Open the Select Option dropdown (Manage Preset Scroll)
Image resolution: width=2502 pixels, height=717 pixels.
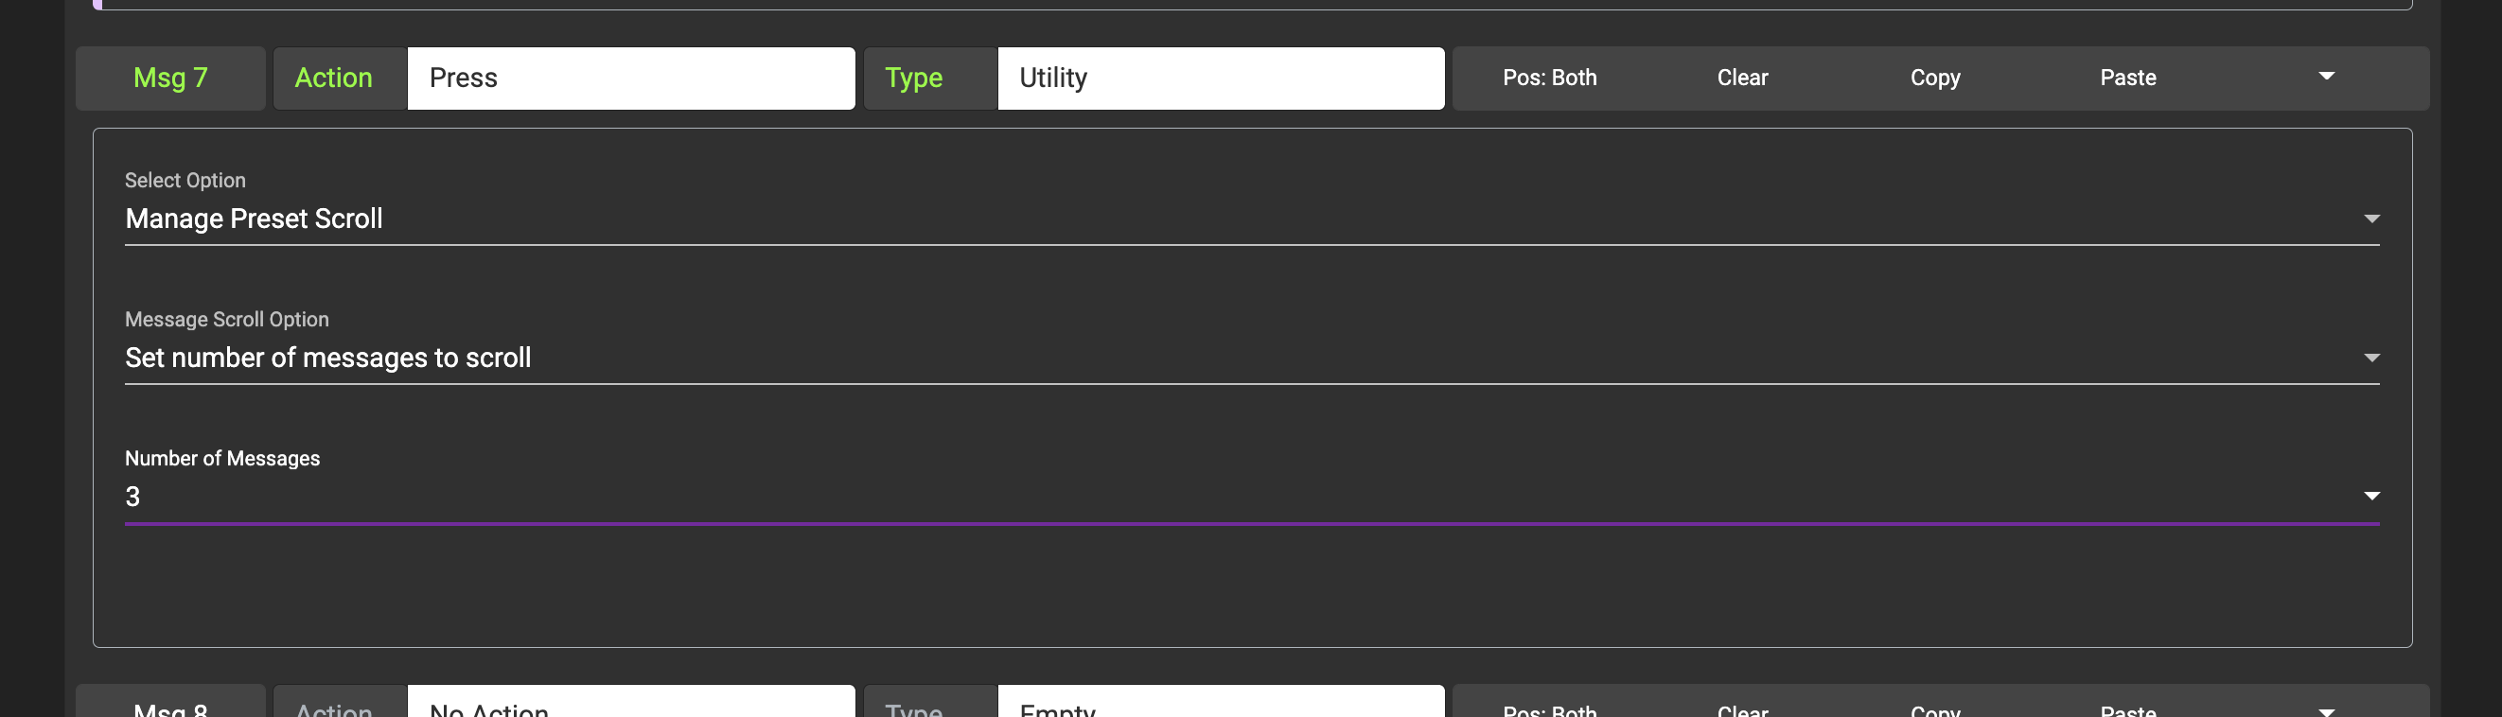[x=1251, y=219]
